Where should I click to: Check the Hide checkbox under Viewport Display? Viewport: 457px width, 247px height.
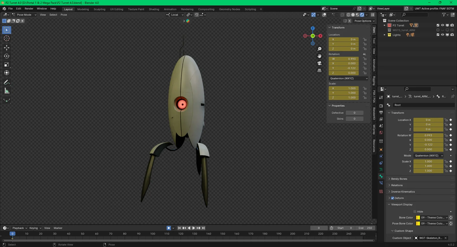(415, 212)
